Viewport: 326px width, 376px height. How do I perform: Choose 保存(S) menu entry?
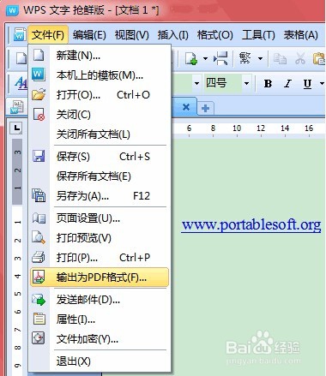coord(99,157)
